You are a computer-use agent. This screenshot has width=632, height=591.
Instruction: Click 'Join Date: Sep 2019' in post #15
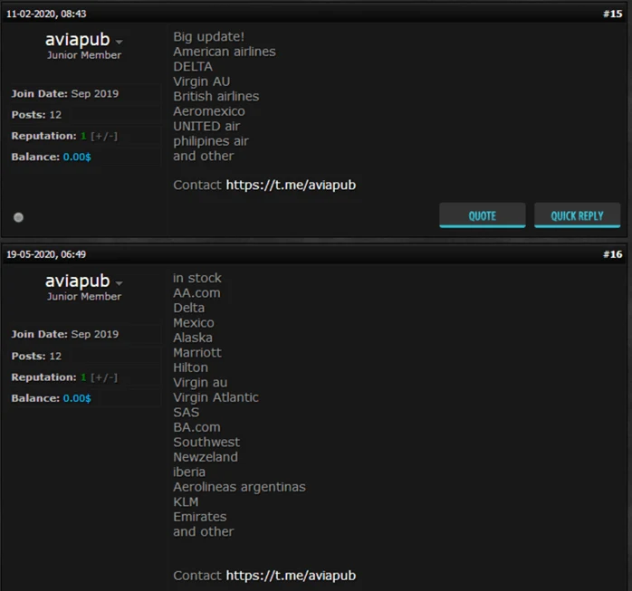(x=65, y=94)
